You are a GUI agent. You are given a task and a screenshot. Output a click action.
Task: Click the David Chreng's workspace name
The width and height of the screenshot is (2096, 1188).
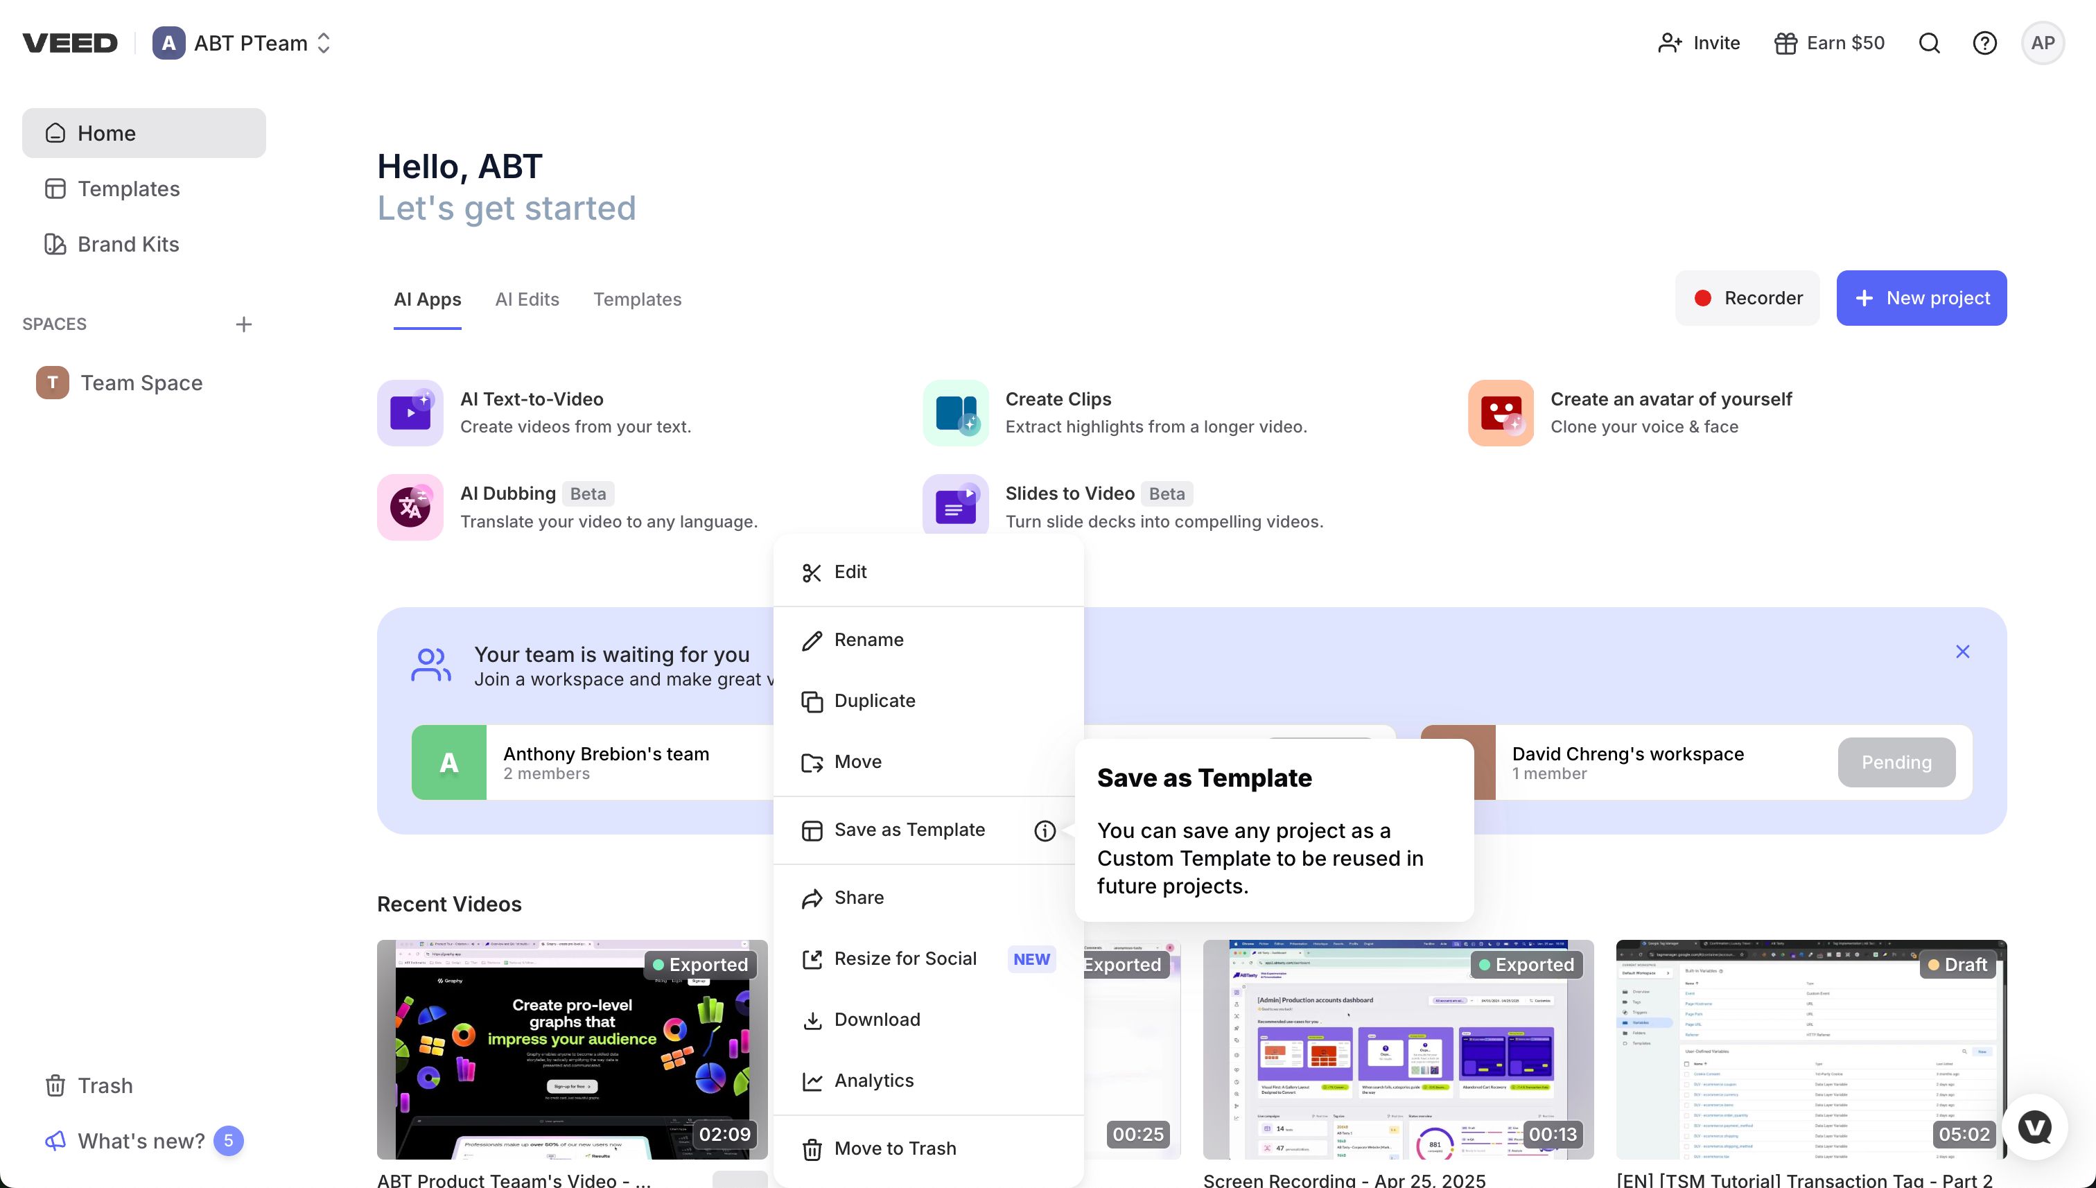click(x=1627, y=754)
